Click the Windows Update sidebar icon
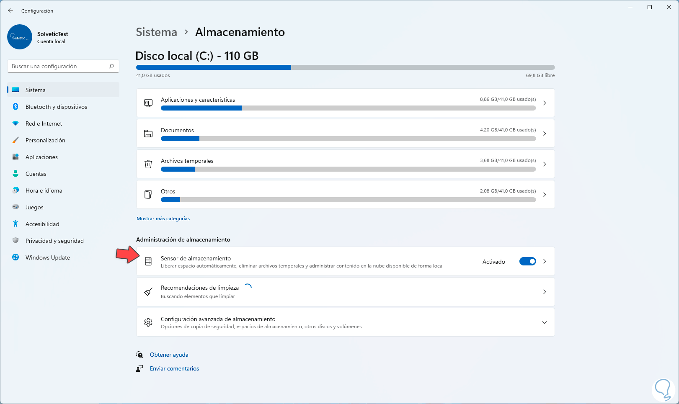679x404 pixels. pos(15,257)
